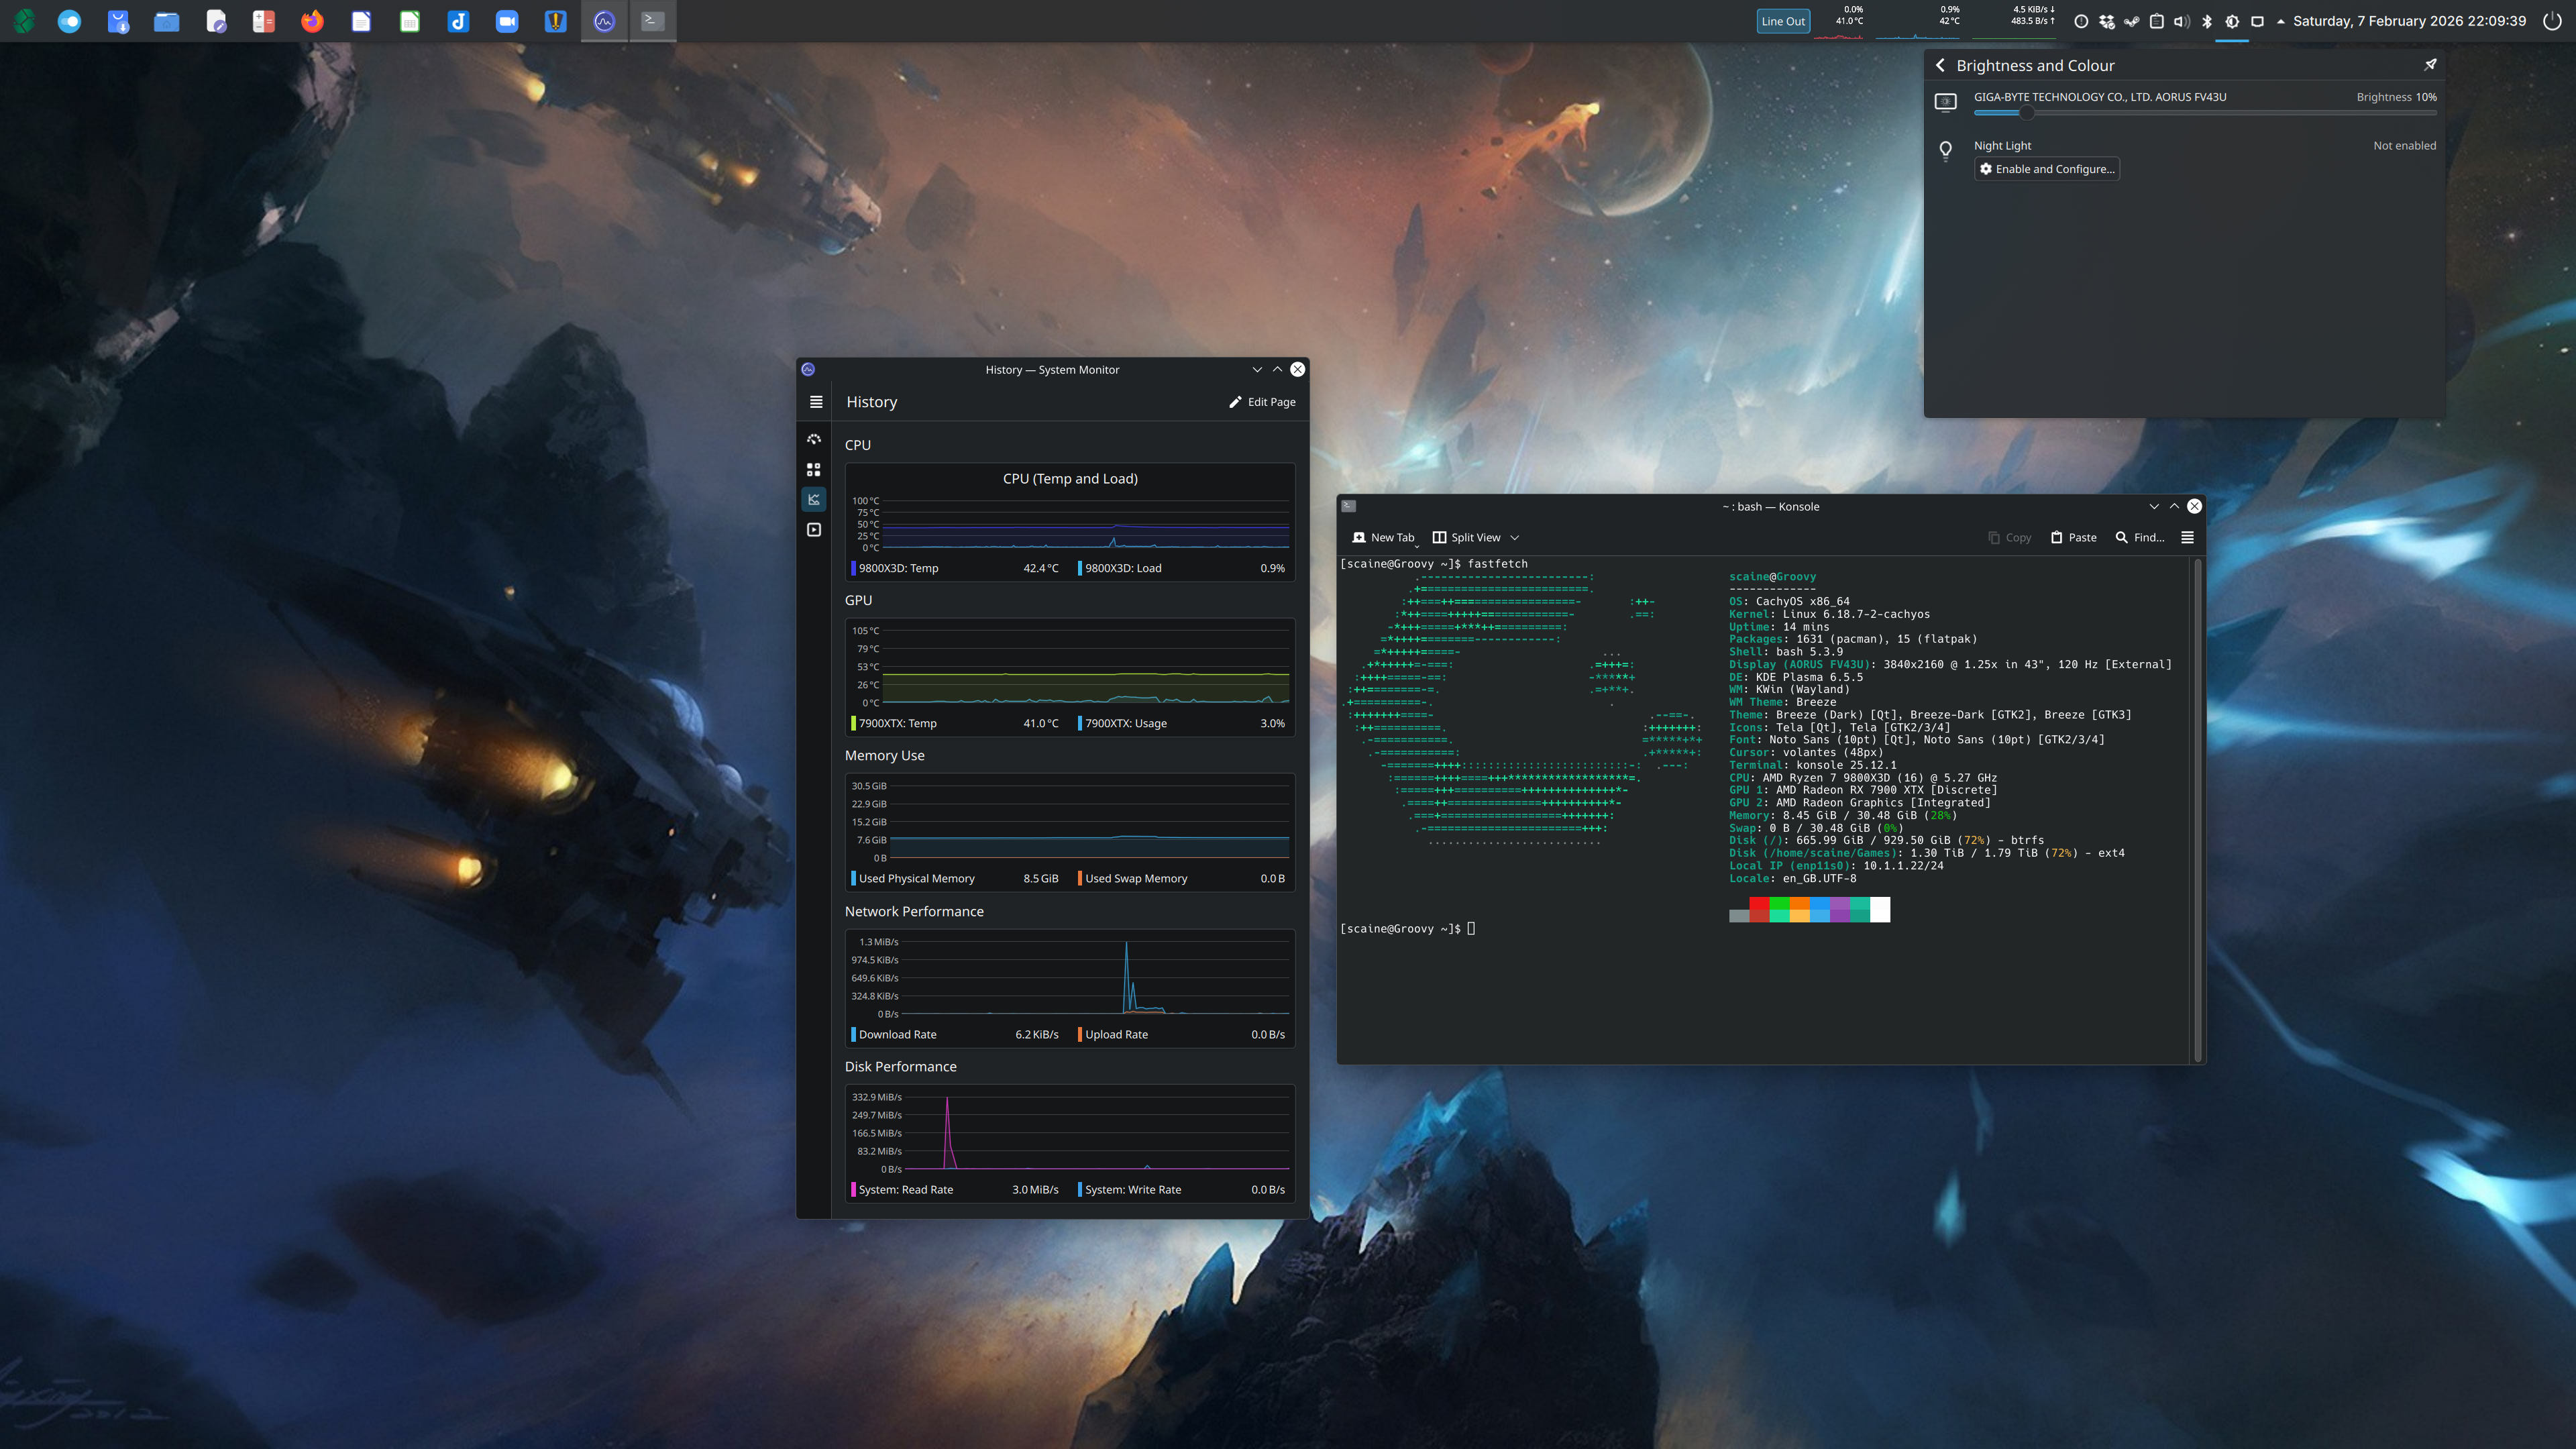Launch the software store shopping bag icon
Image resolution: width=2576 pixels, height=1449 pixels.
point(118,21)
